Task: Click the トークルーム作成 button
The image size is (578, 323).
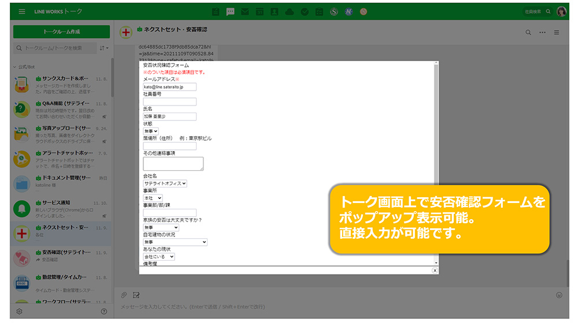Action: [62, 32]
